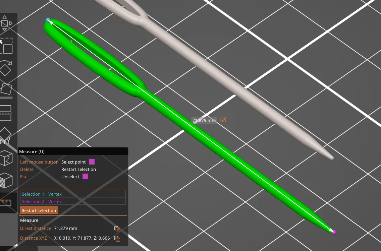Click the 71.879 mm label in the viewport
The height and width of the screenshot is (251, 381).
pos(204,120)
